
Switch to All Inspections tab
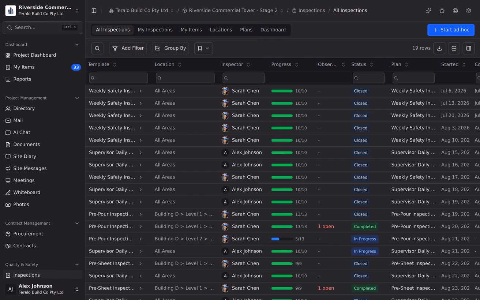click(x=113, y=30)
